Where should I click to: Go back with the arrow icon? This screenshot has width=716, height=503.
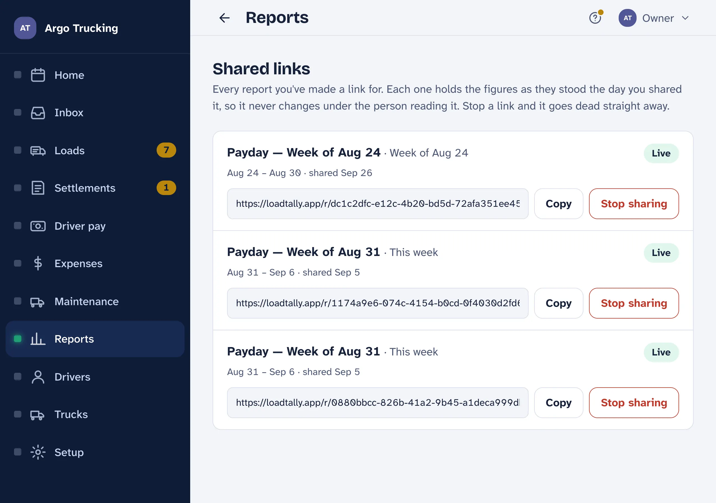[x=224, y=18]
